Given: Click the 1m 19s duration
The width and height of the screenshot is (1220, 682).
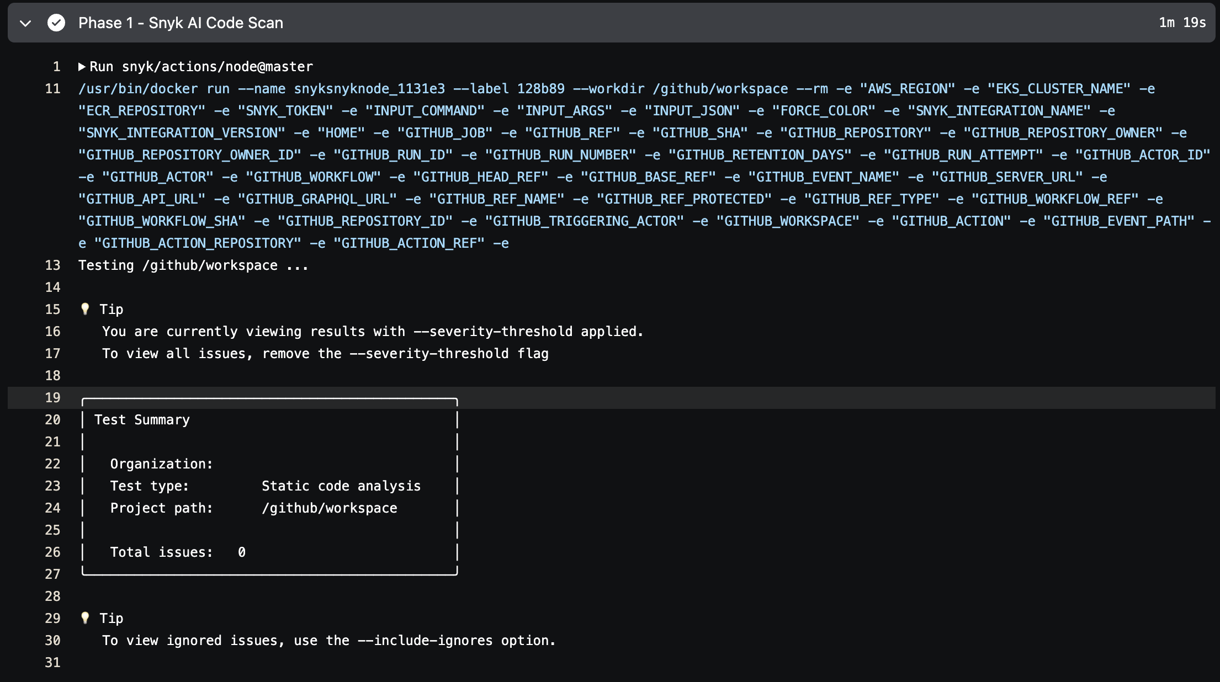Looking at the screenshot, I should (1182, 23).
